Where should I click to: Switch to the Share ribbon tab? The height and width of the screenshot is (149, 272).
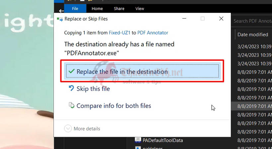pyautogui.click(x=119, y=9)
